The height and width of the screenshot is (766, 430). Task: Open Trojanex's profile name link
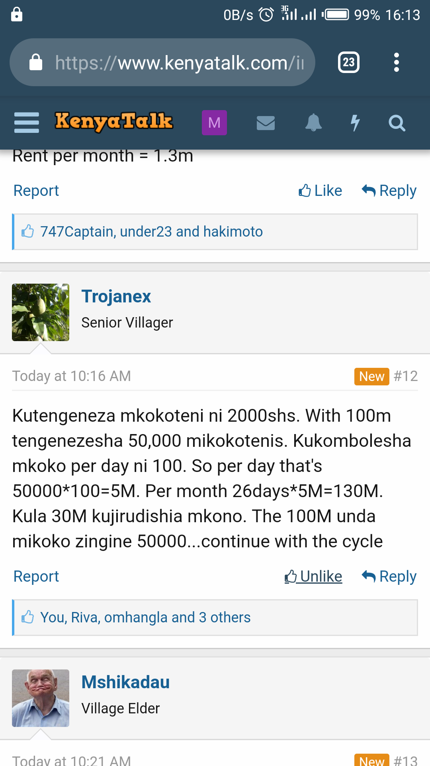pyautogui.click(x=116, y=296)
